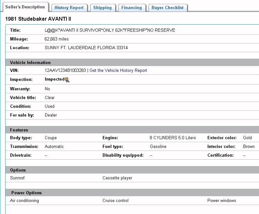Viewport: 259px width, 214px height.
Task: Click the 1981 Studebaker AVANTI II heading
Action: click(x=38, y=19)
